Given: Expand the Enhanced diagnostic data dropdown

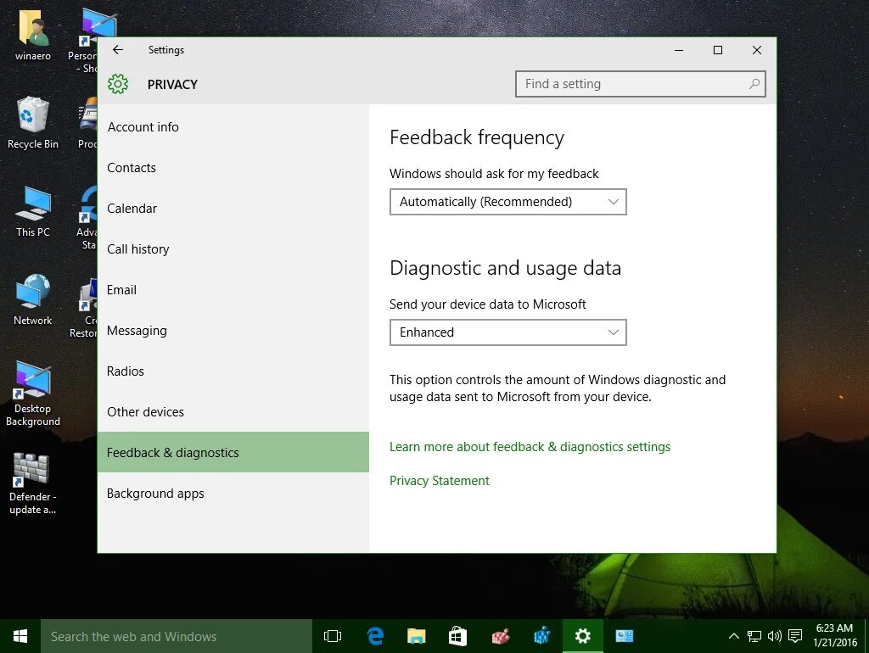Looking at the screenshot, I should pos(508,332).
